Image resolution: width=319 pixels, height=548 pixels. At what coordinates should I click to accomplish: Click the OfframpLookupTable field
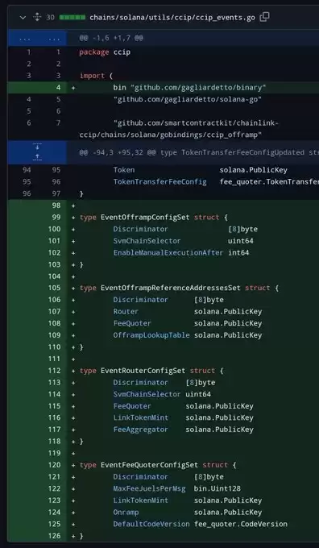pyautogui.click(x=151, y=335)
